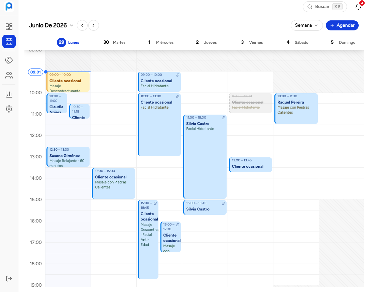Select the 3 Viernes day header
This screenshot has width=370, height=292.
tap(252, 42)
